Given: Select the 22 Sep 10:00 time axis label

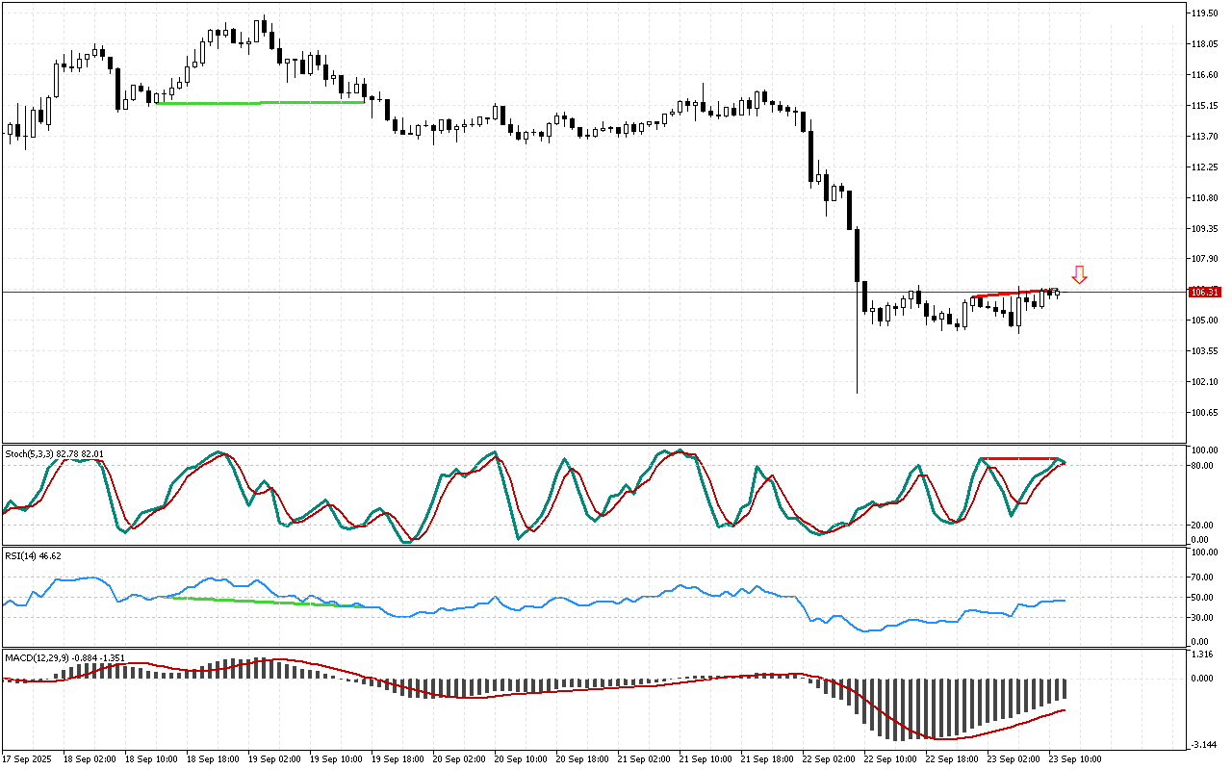Looking at the screenshot, I should [x=889, y=758].
